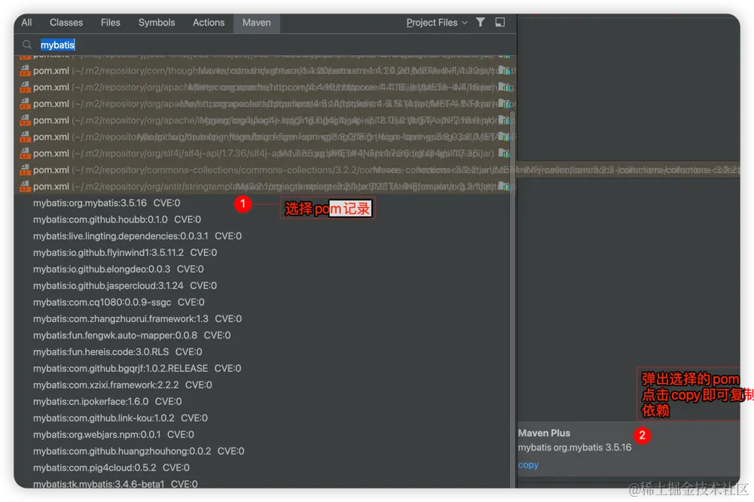Select mybatis:live.lingting.dependencies:0.0.3.1 entry
The image size is (754, 502).
point(137,236)
